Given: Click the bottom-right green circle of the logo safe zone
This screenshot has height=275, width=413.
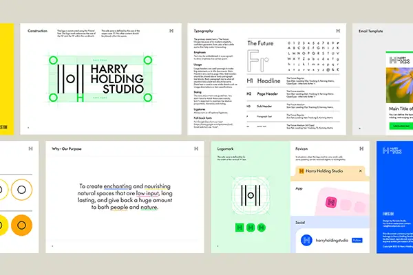Looking at the screenshot, I should (148, 98).
